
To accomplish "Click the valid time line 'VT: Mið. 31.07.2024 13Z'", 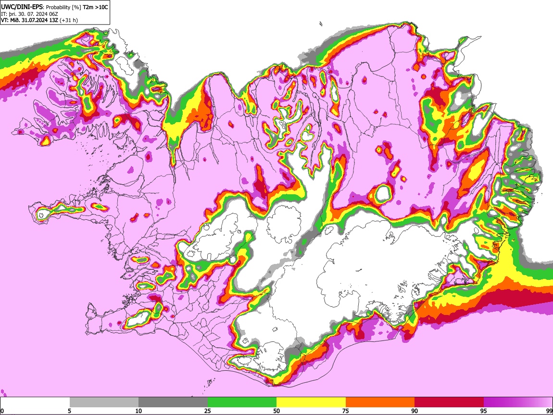I will tap(29, 20).
